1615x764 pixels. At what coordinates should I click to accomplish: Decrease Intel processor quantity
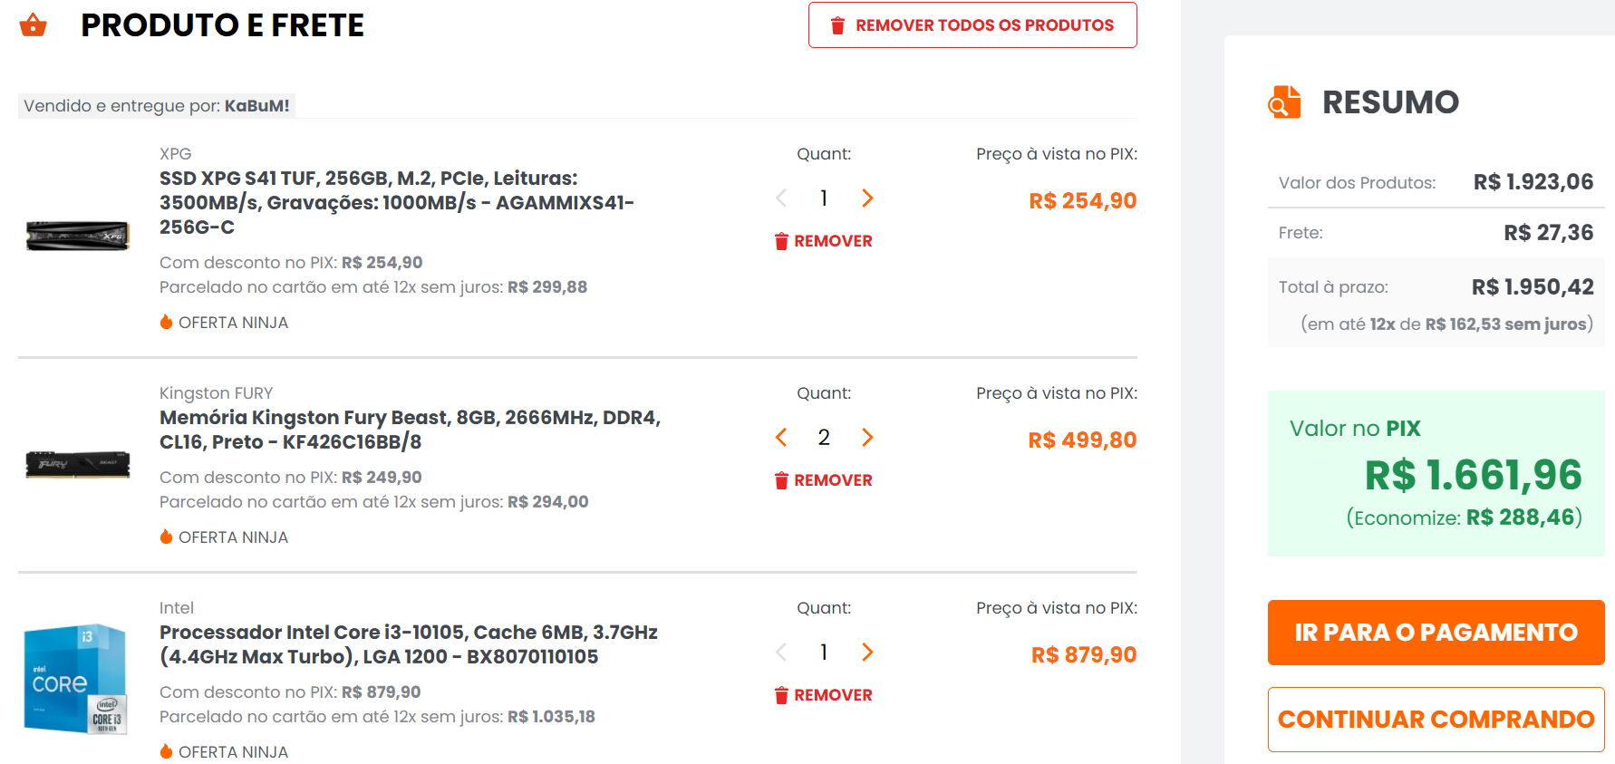(x=781, y=652)
